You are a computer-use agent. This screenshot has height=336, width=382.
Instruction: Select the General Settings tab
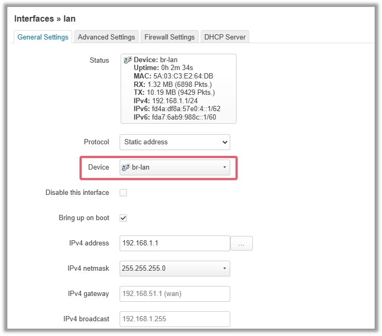pos(43,37)
